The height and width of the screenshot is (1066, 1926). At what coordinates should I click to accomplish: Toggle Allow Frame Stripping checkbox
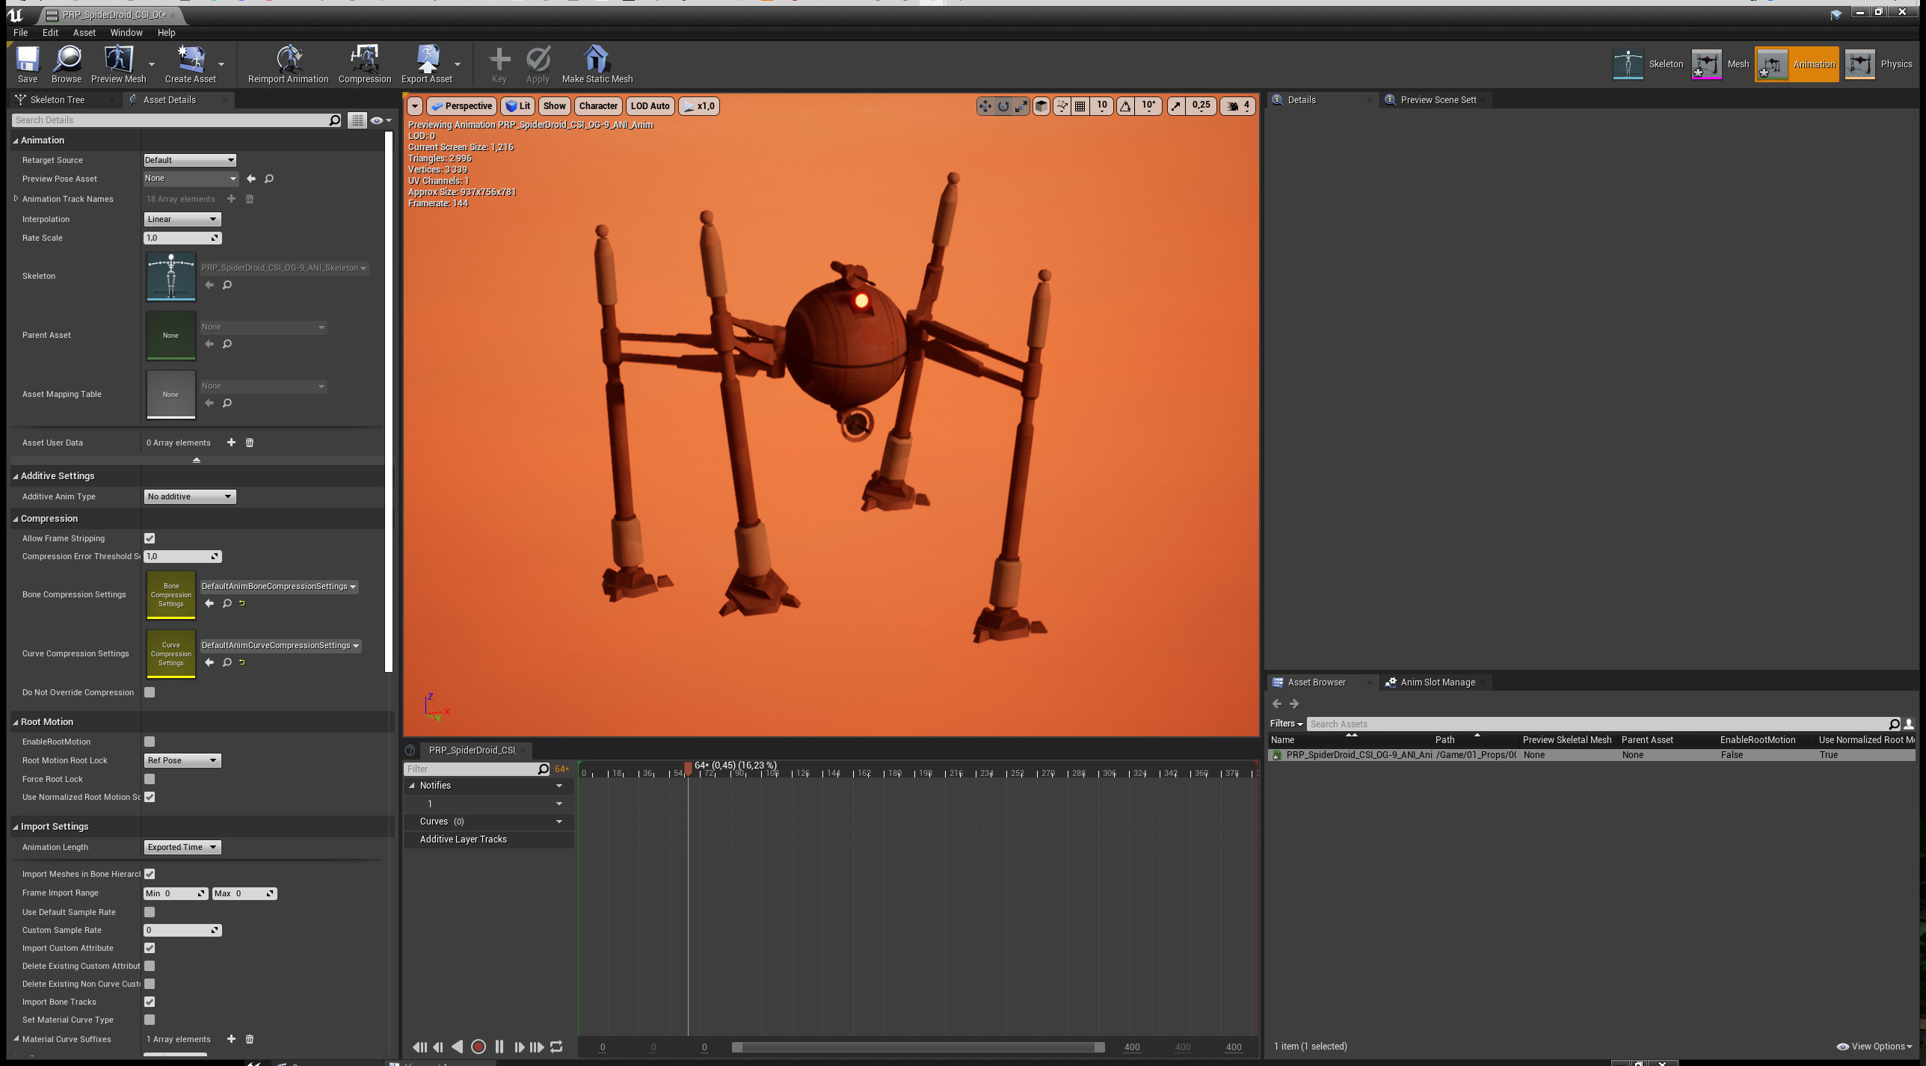point(150,538)
